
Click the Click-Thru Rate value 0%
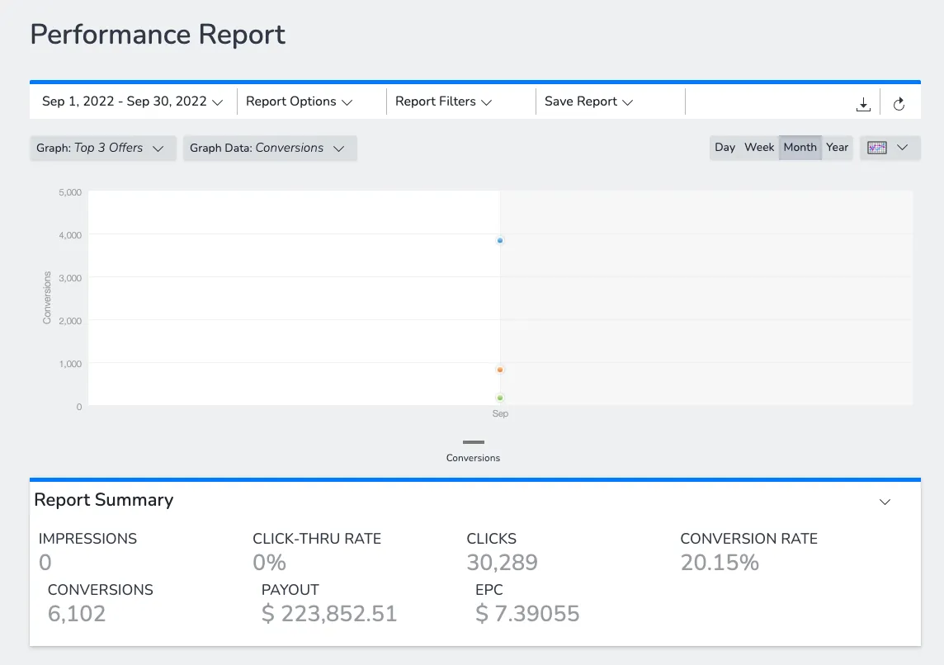tap(269, 562)
